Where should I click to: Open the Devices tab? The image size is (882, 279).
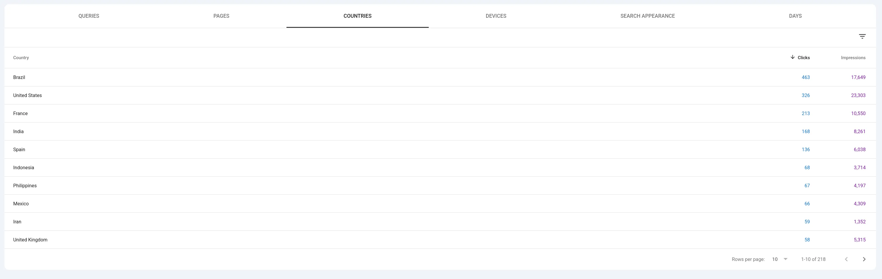point(496,16)
